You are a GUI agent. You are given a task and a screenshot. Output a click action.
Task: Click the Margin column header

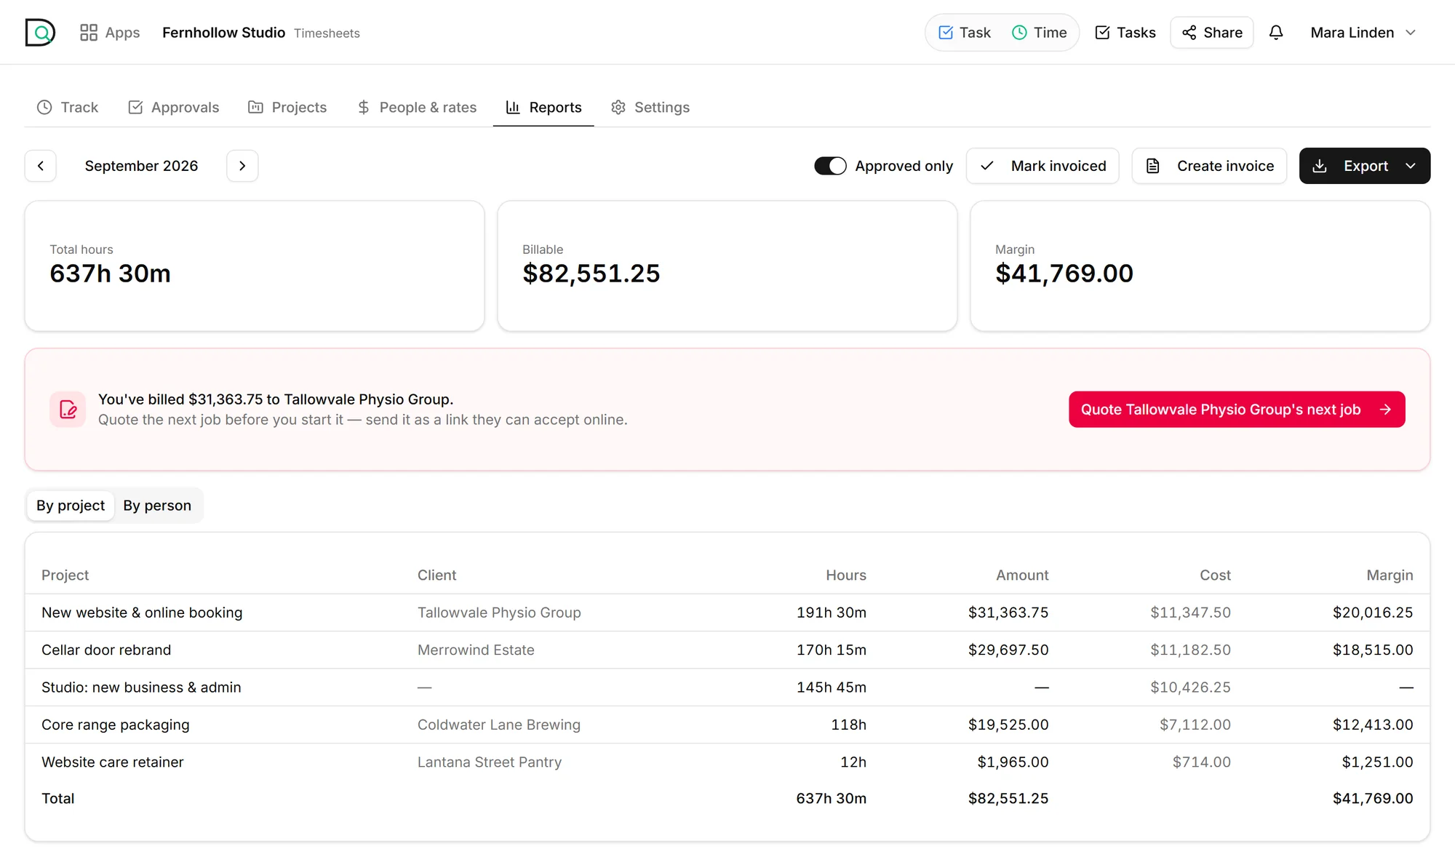point(1390,575)
